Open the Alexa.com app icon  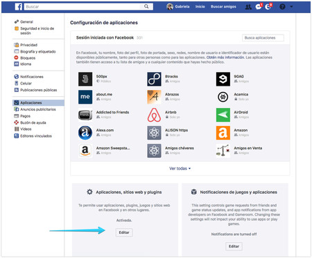85,133
